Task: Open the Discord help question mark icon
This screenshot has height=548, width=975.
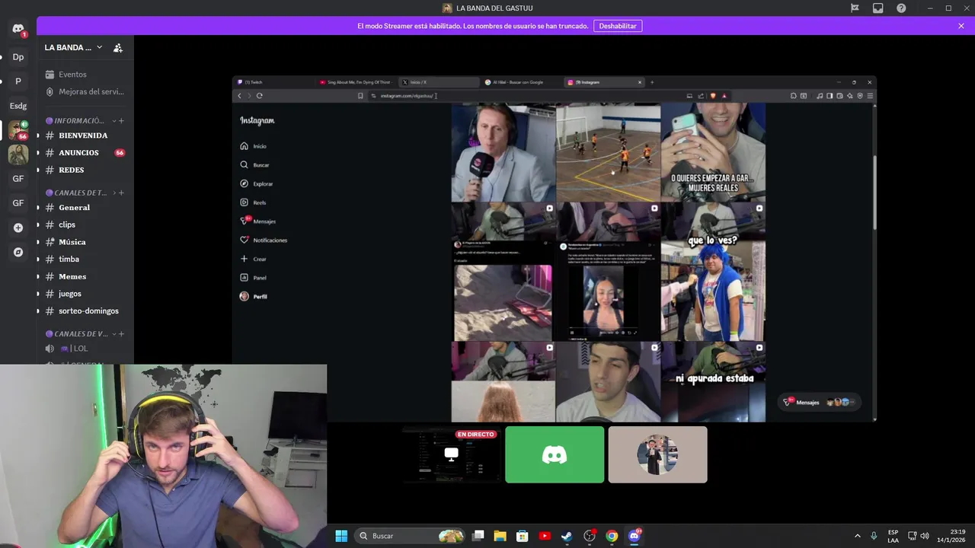Action: point(901,8)
